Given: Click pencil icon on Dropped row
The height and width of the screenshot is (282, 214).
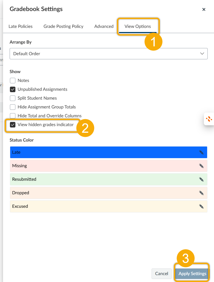Looking at the screenshot, I should click(201, 193).
